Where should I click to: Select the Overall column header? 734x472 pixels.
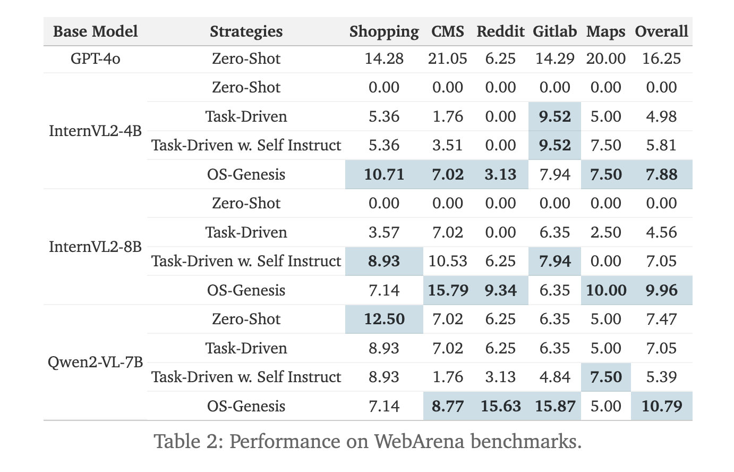661,31
